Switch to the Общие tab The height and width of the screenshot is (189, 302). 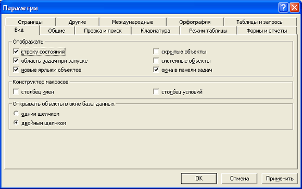(x=57, y=31)
